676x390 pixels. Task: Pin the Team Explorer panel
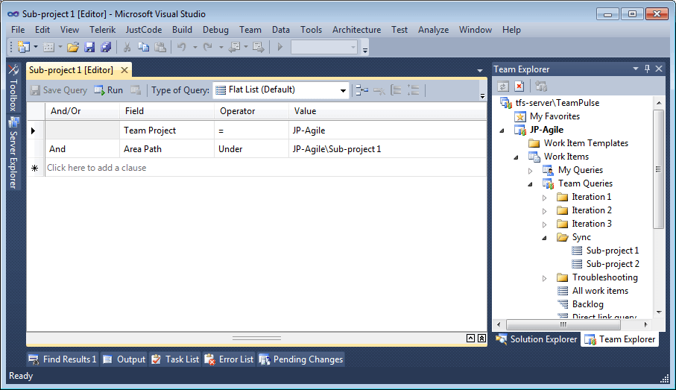647,69
